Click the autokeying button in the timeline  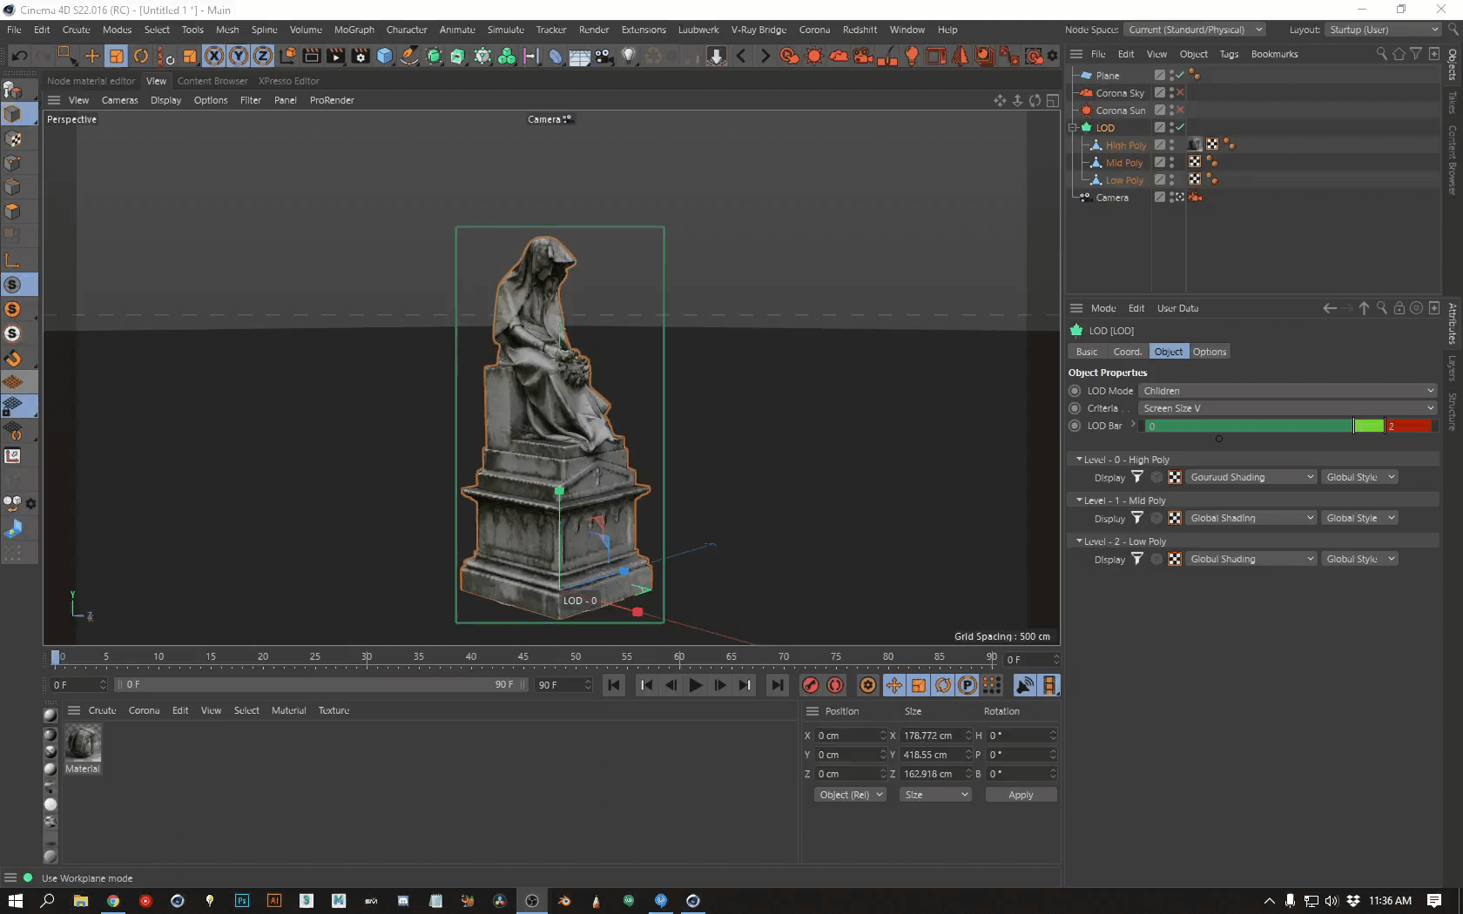click(x=834, y=685)
